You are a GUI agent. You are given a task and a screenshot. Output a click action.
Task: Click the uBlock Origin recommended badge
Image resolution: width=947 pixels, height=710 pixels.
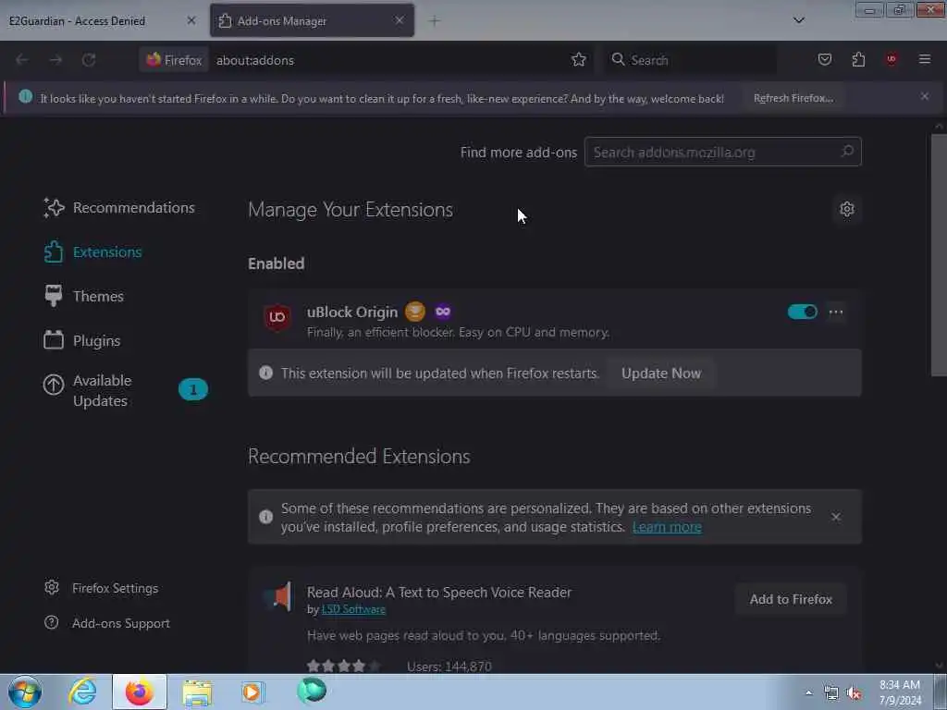click(x=415, y=312)
